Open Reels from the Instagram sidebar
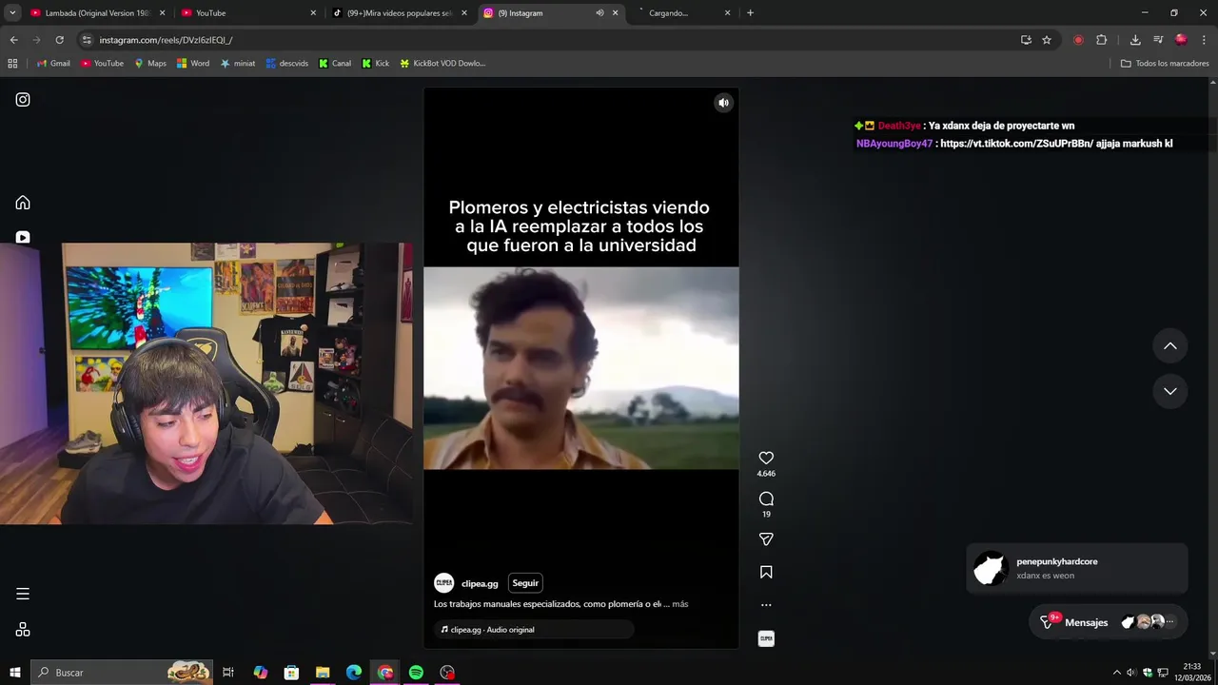Screen dimensions: 1218x685 click(23, 237)
